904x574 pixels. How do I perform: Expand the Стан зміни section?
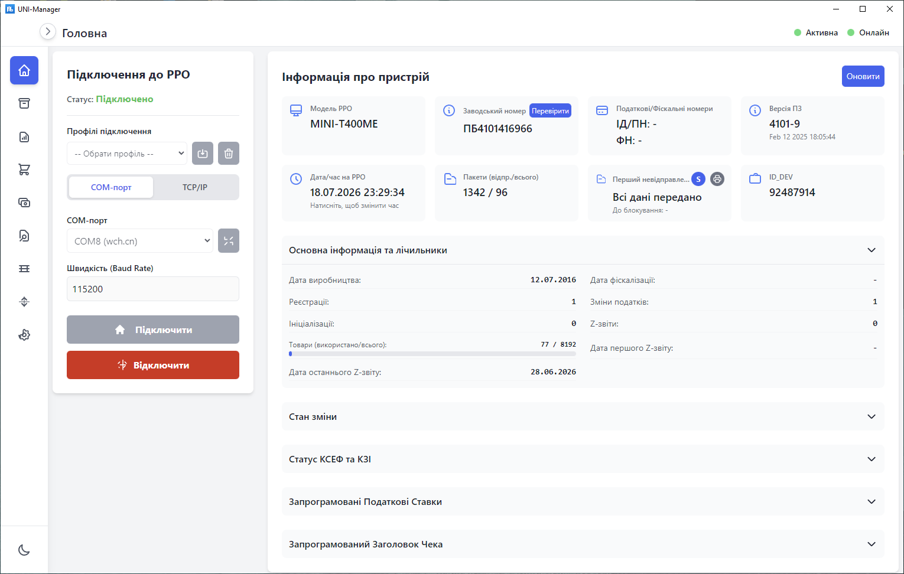point(583,416)
